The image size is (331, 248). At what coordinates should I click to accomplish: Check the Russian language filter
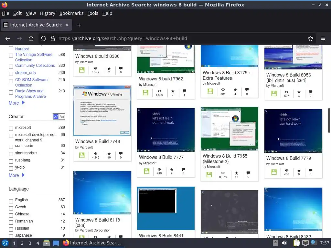(x=11, y=230)
